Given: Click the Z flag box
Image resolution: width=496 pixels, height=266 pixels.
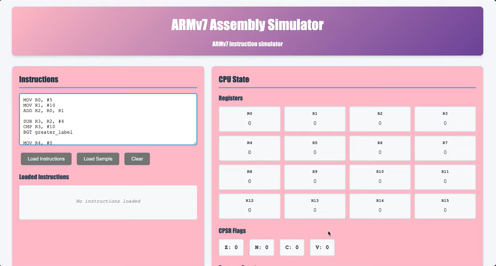Looking at the screenshot, I should 231,247.
